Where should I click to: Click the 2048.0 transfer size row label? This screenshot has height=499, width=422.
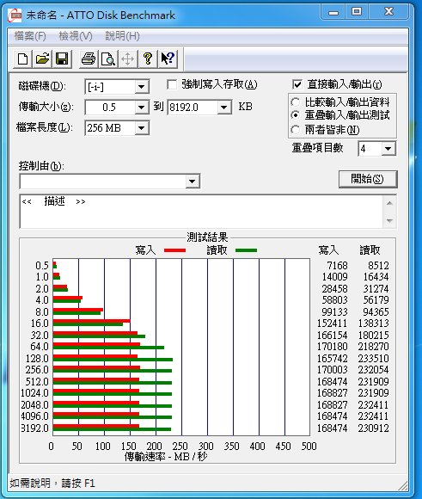34,405
